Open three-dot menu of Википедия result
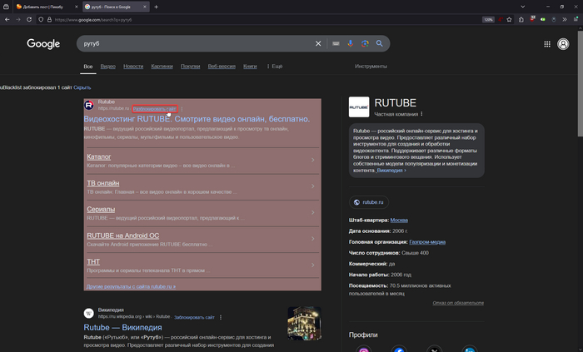 (221, 318)
